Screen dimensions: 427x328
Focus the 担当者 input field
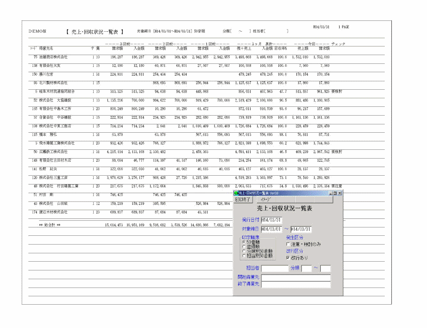[275, 268]
